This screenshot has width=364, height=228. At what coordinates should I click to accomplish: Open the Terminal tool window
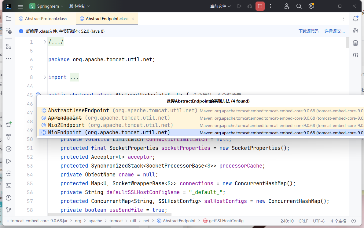tap(9, 185)
